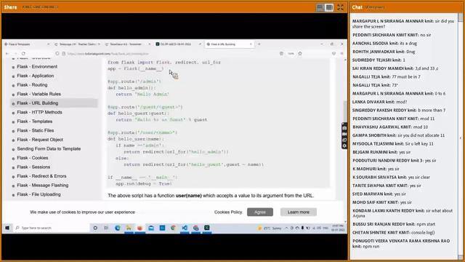Image resolution: width=465 pixels, height=262 pixels.
Task: Open Sending Form Data to Template
Action: (x=49, y=148)
